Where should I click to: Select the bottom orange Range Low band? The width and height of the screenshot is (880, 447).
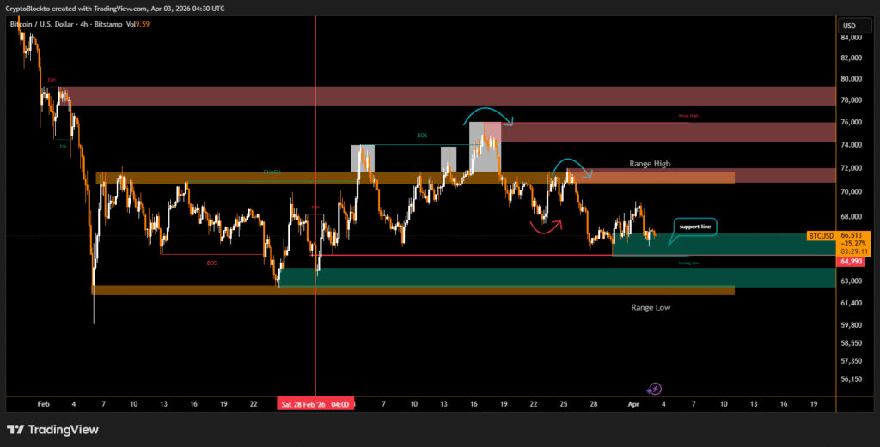pos(412,291)
